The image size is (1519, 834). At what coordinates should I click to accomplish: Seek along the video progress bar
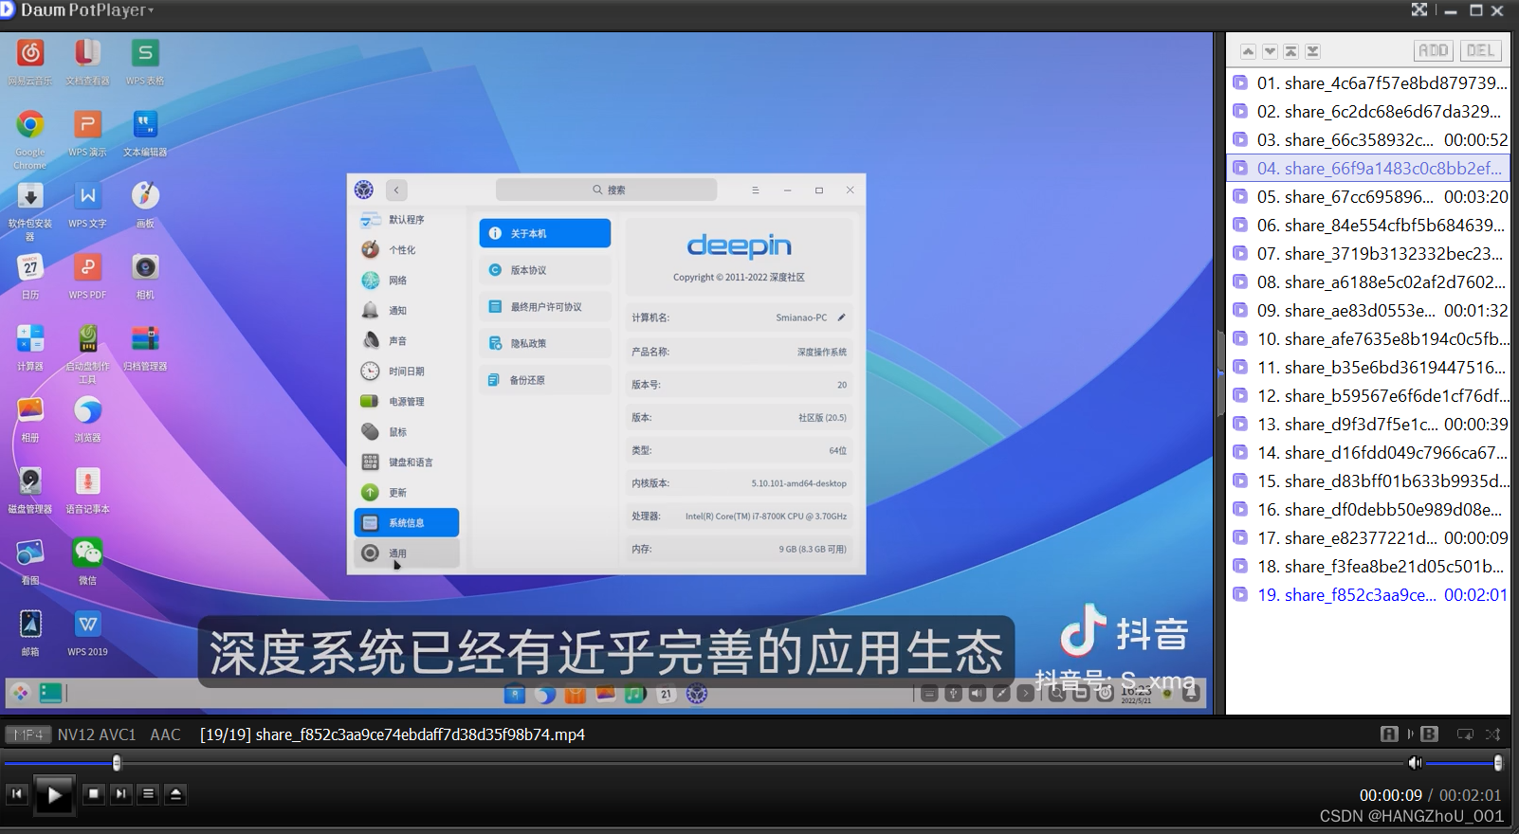point(704,763)
